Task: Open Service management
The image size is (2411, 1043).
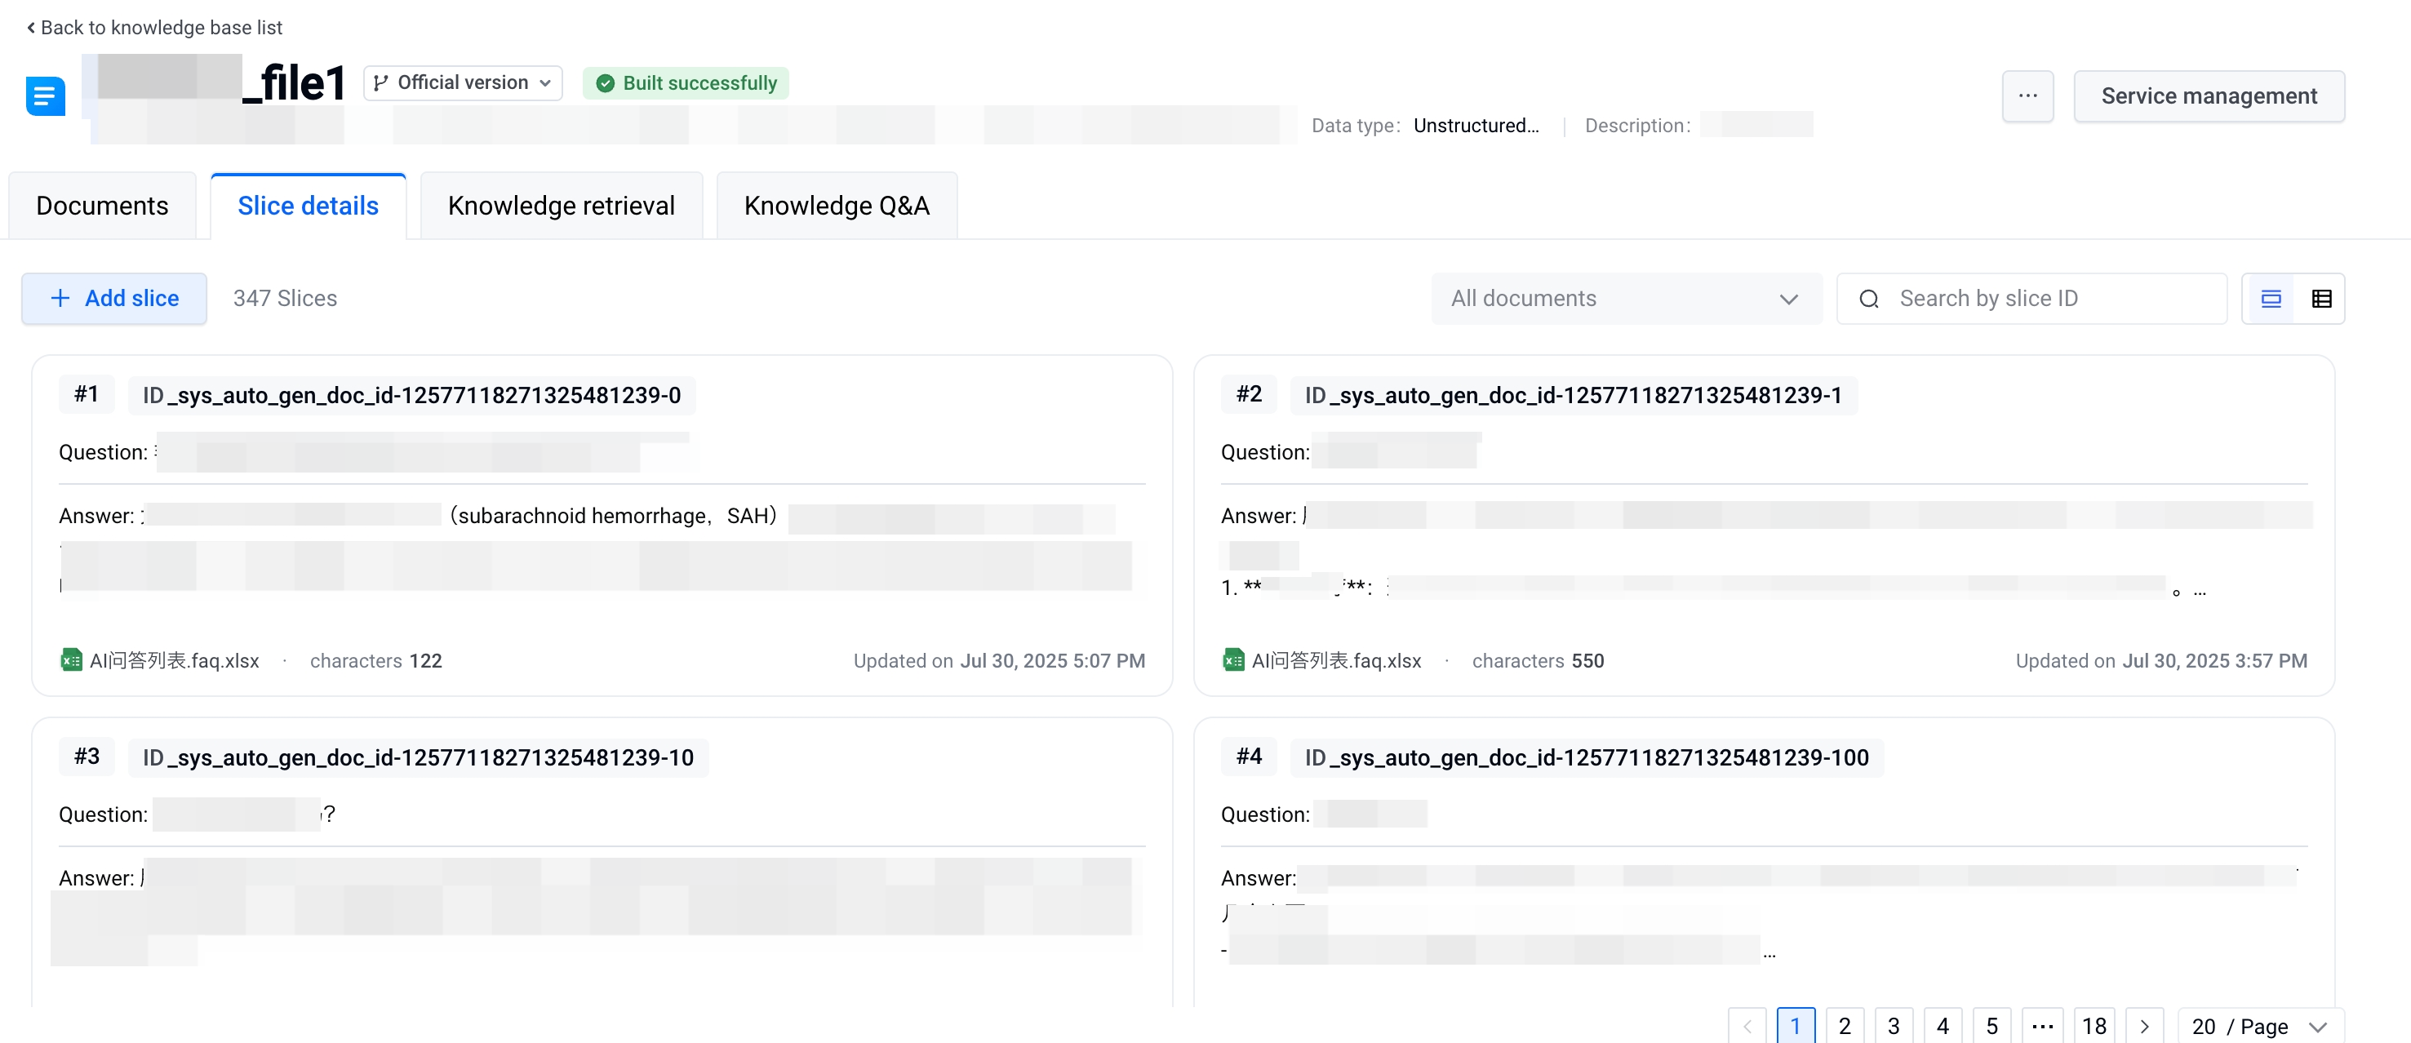Action: tap(2208, 96)
